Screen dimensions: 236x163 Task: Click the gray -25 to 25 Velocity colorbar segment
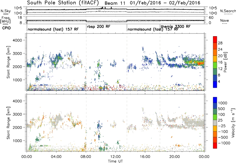coord(215,123)
